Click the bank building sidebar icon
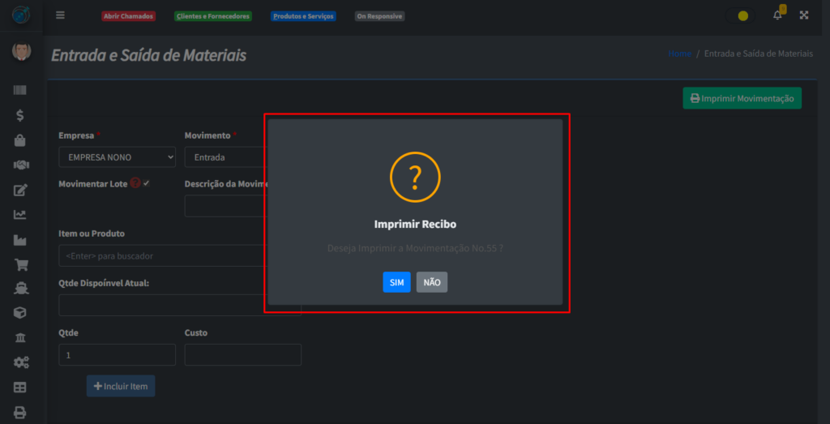The image size is (830, 424). pyautogui.click(x=20, y=337)
